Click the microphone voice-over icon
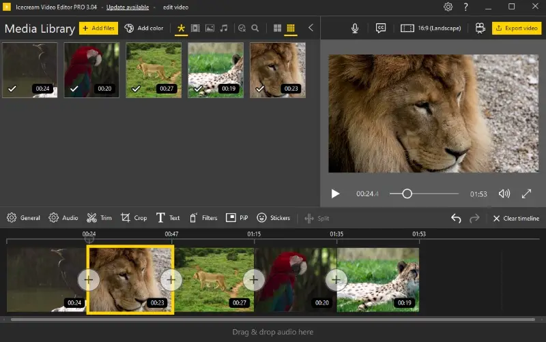Screen dimensions: 546x342 click(354, 28)
